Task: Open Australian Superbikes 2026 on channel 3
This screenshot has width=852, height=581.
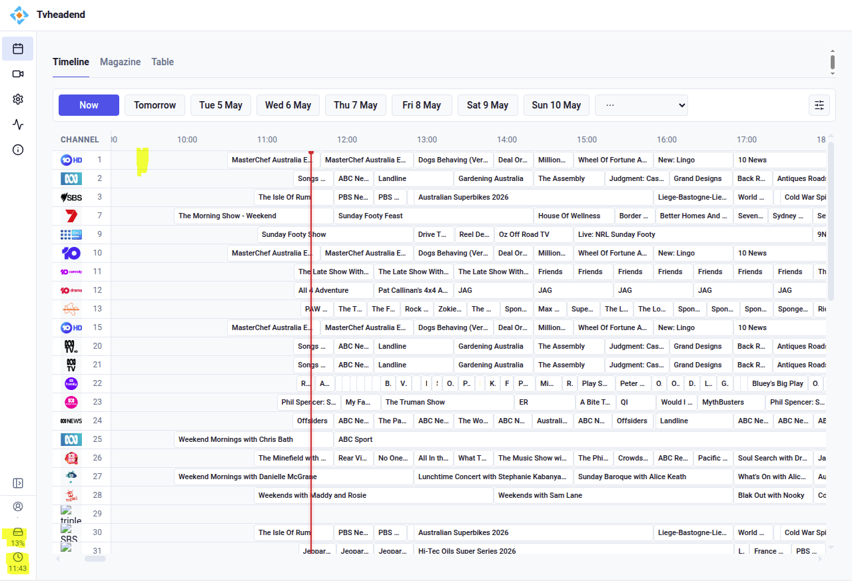Action: [534, 197]
